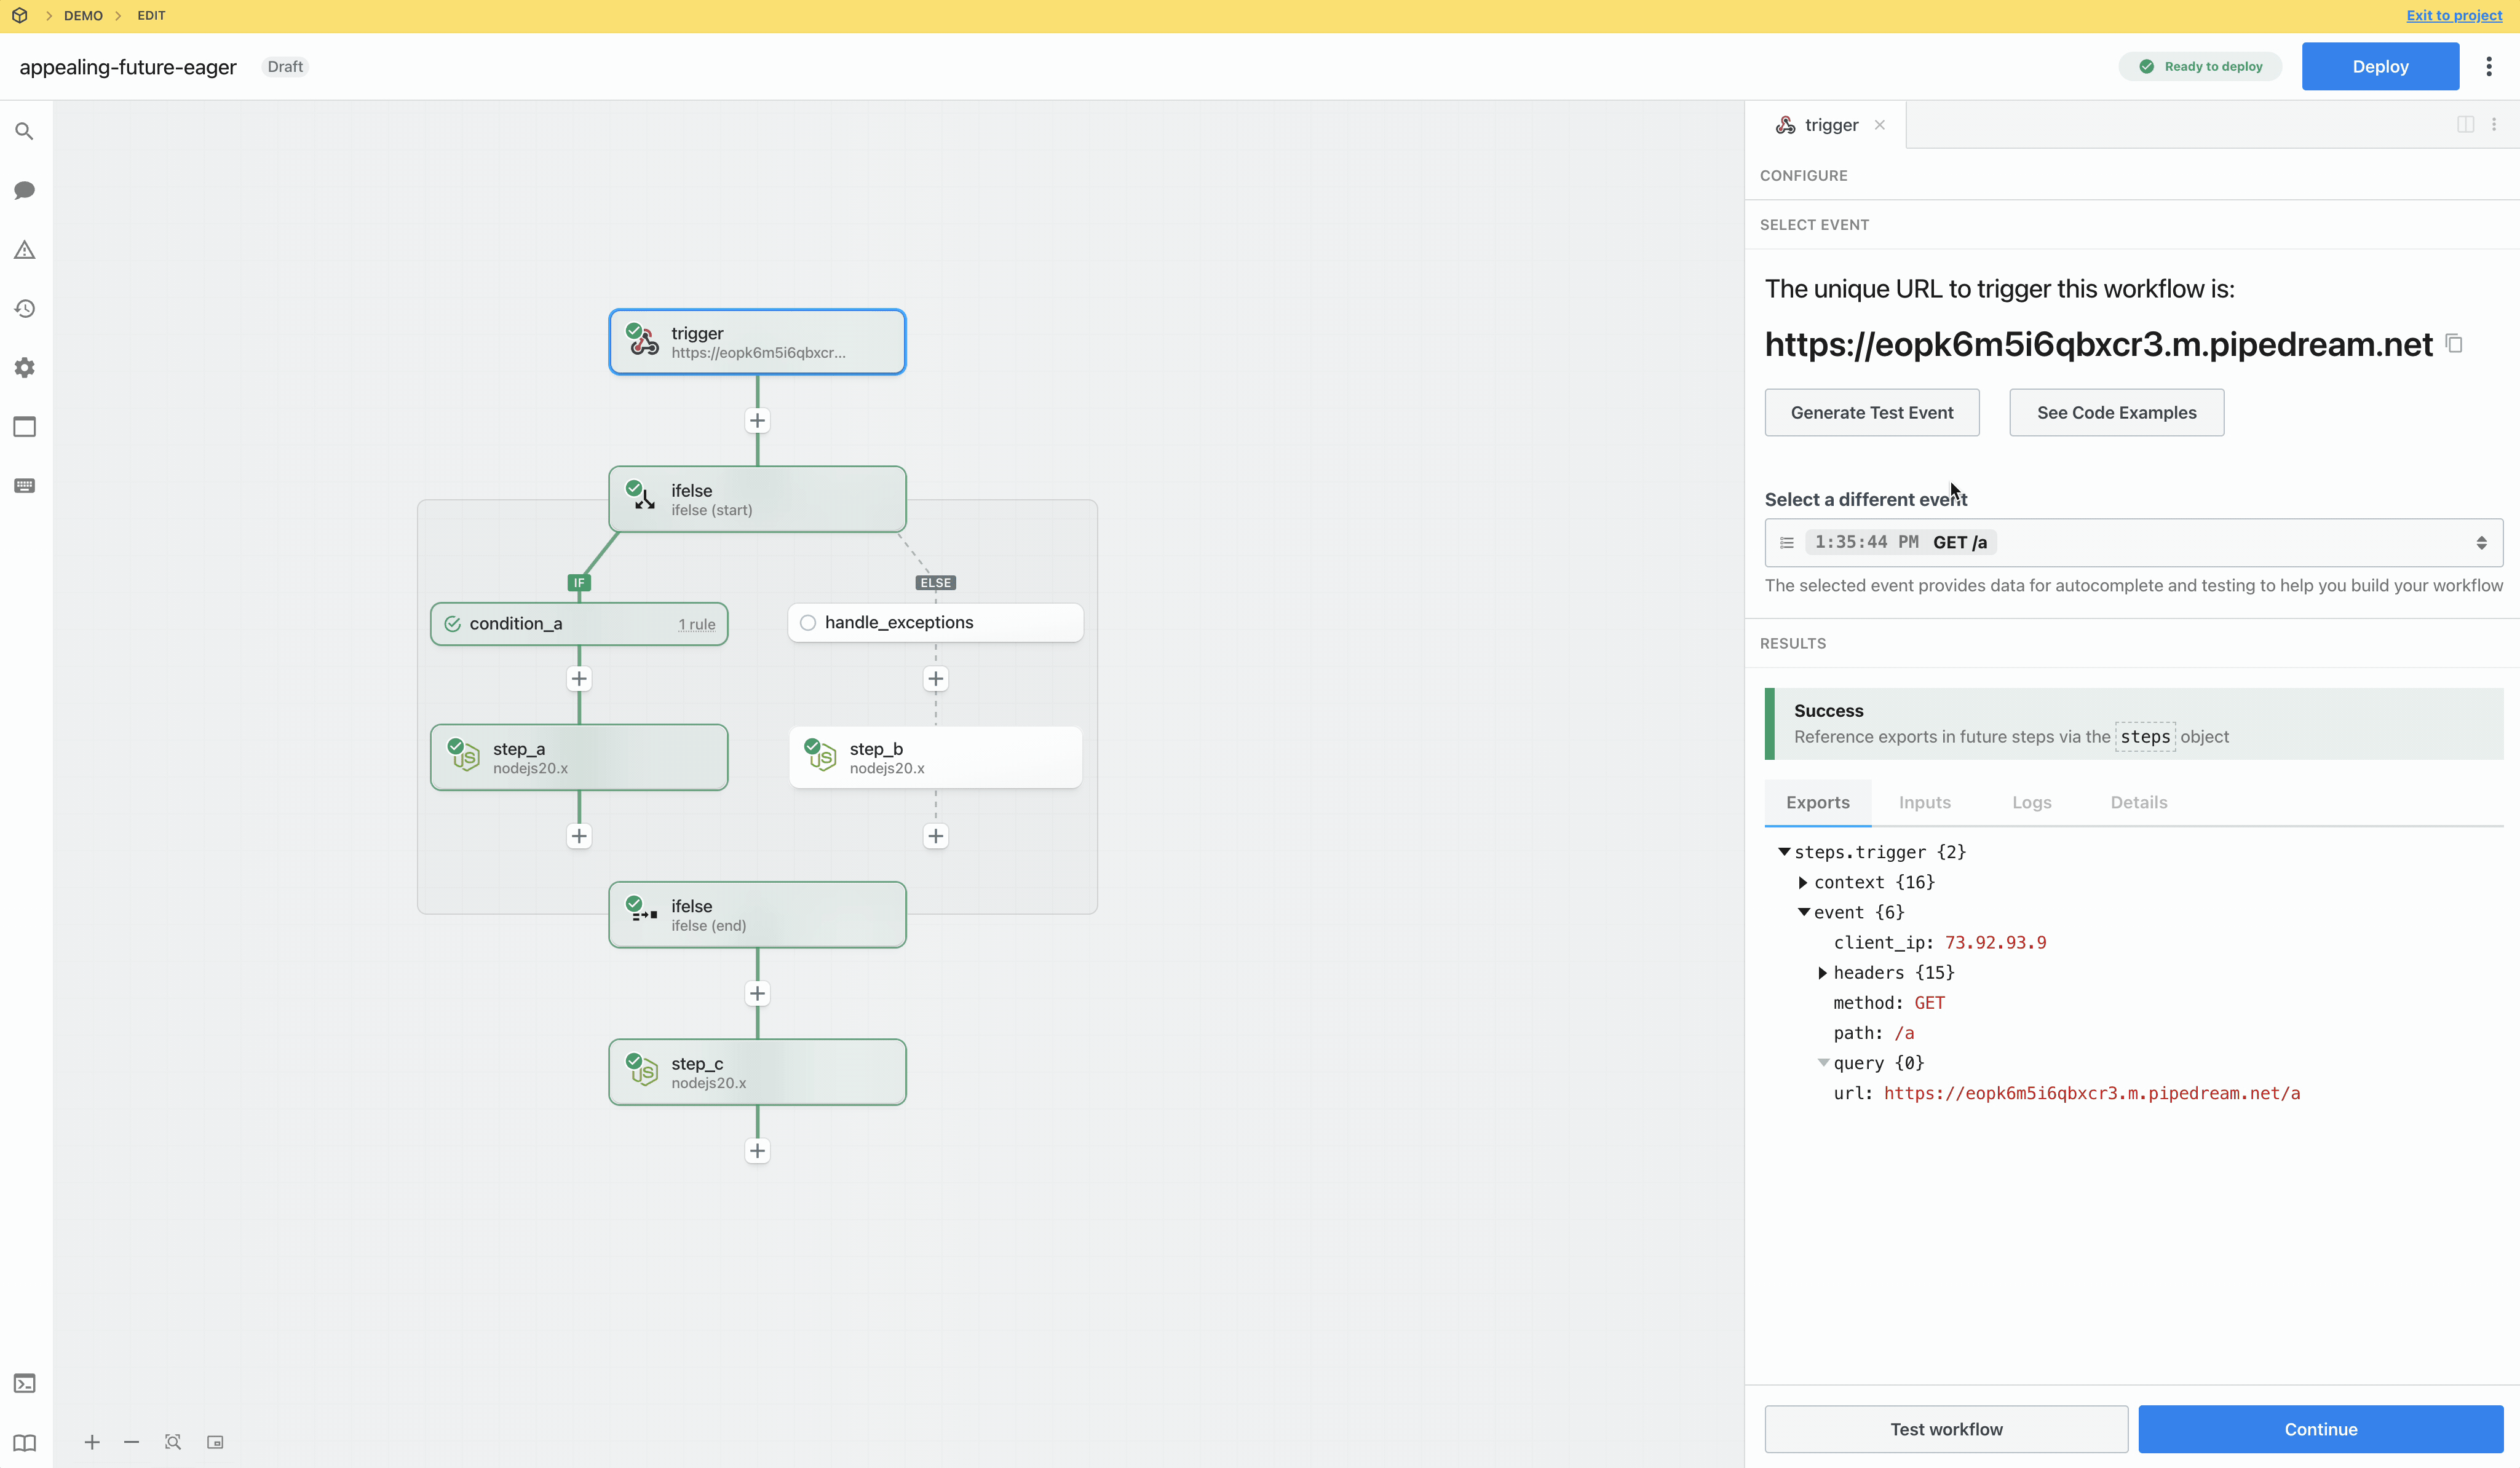Screen dimensions: 2520x1468
Task: Zoom in canvas with plus icon
Action: click(x=92, y=1442)
